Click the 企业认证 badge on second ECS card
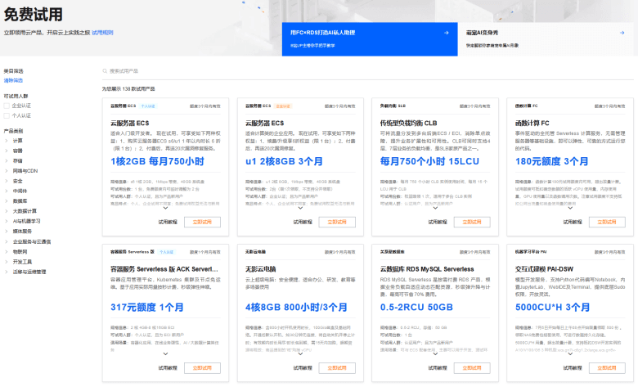This screenshot has width=638, height=387. pyautogui.click(x=283, y=106)
